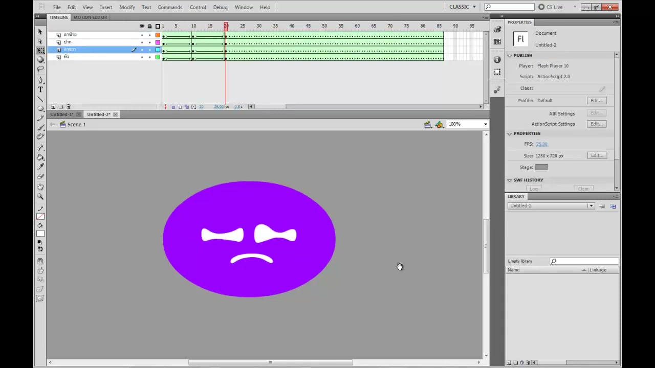Open the File menu
Screen dimensions: 655x368
[57, 7]
